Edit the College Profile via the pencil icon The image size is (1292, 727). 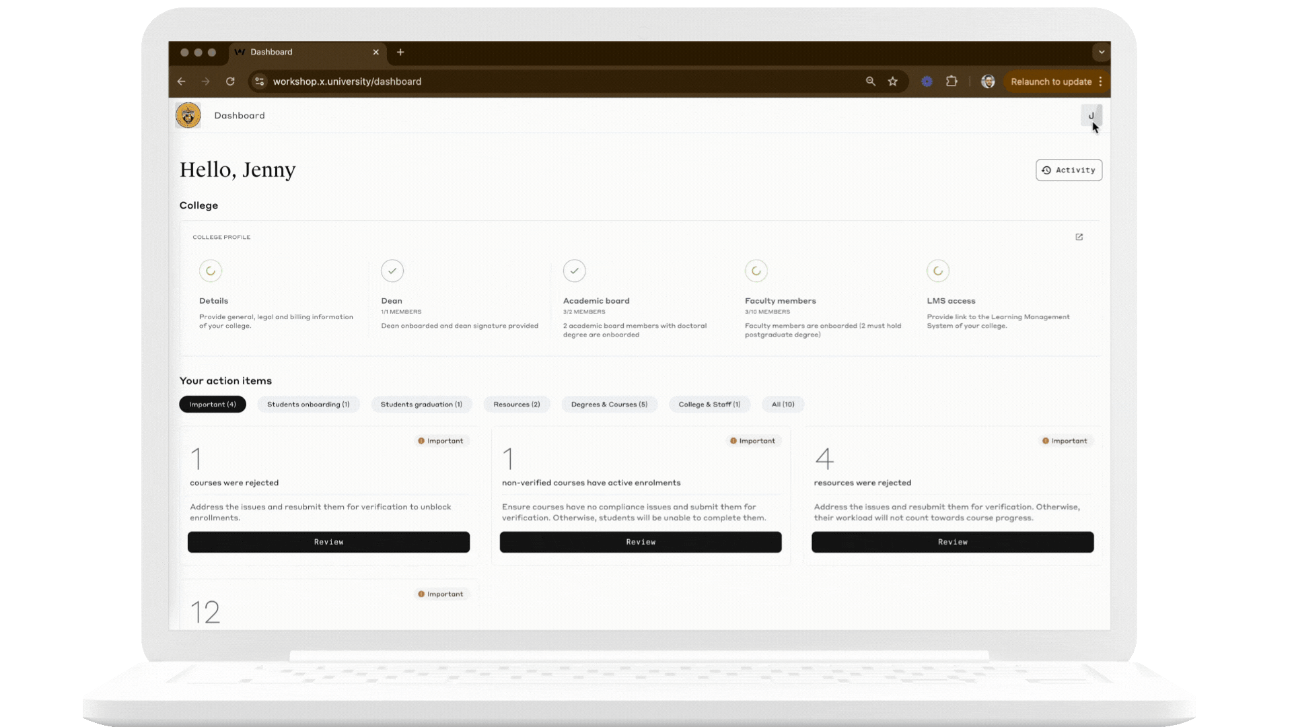click(x=1079, y=238)
